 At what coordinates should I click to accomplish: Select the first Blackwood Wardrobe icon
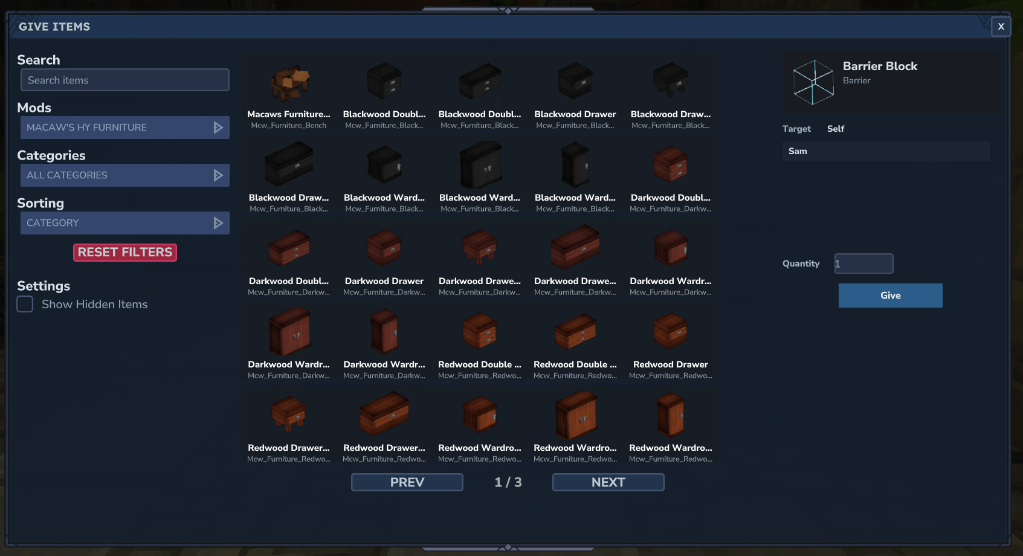coord(384,164)
